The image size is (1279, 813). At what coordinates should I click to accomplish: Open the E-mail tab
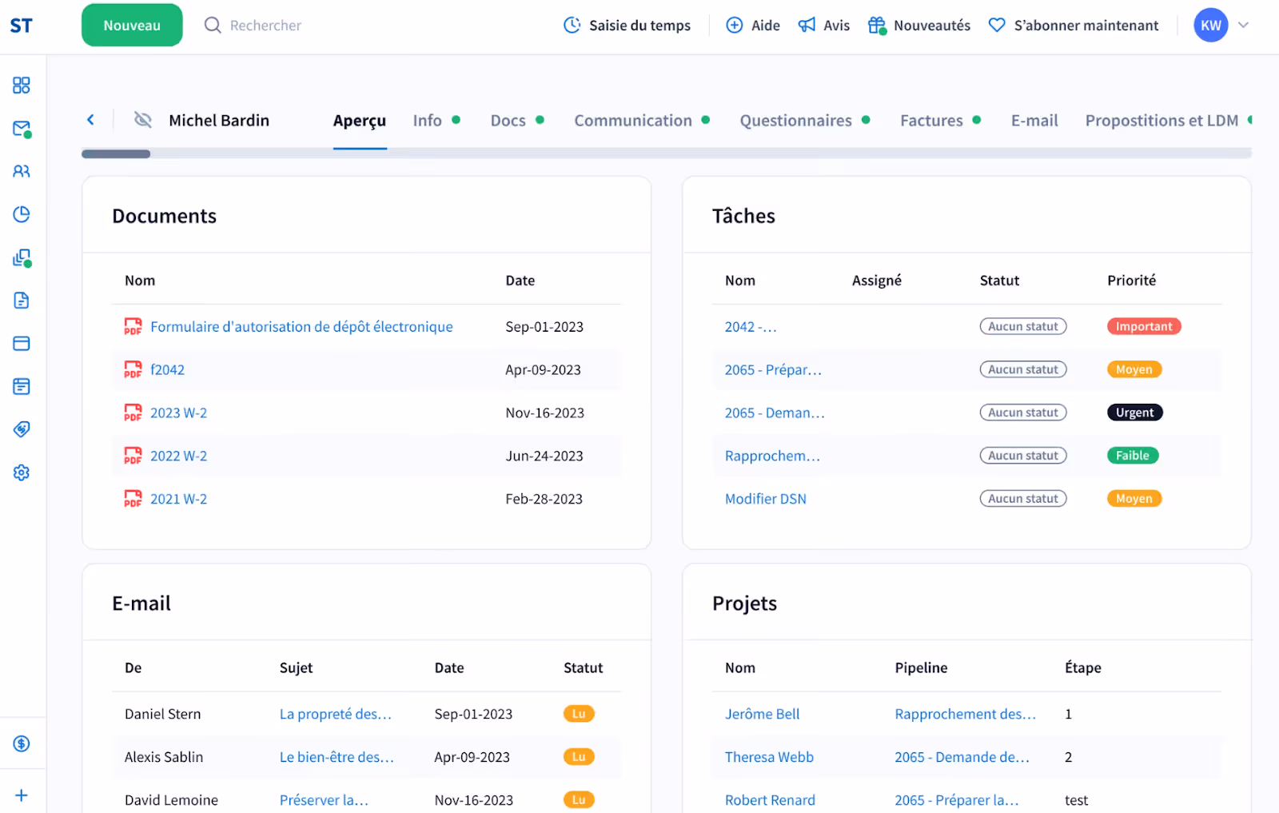click(1034, 121)
